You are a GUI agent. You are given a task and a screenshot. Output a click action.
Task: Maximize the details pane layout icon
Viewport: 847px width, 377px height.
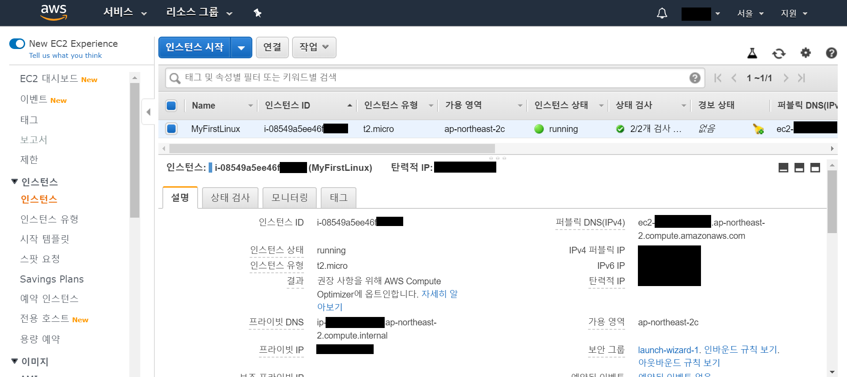(815, 168)
